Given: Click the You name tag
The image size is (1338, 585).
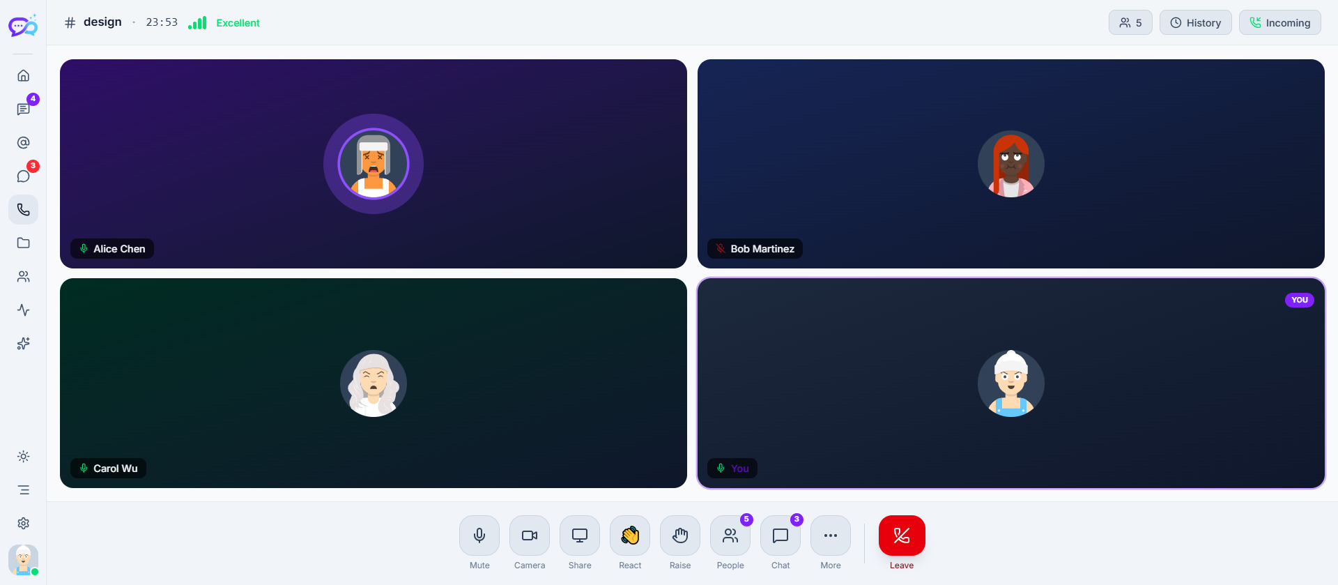Looking at the screenshot, I should [x=732, y=469].
